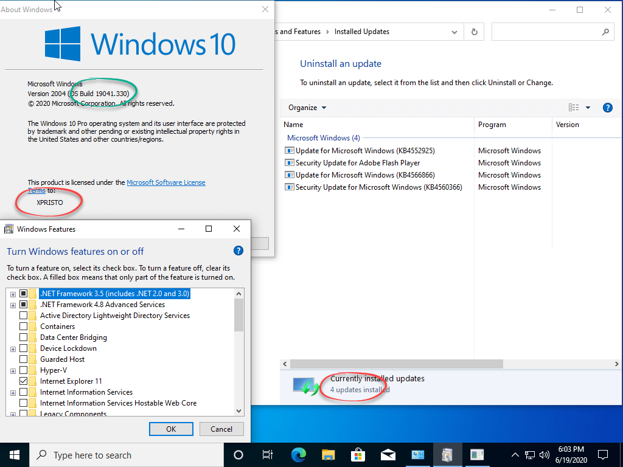This screenshot has width=623, height=467.
Task: Enable Guarded Host checkbox
Action: (x=24, y=359)
